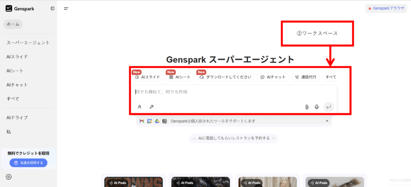Select the AIスライド chip above input
The image size is (411, 187).
coord(148,77)
